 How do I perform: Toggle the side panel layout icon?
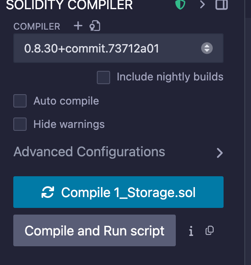pyautogui.click(x=221, y=5)
